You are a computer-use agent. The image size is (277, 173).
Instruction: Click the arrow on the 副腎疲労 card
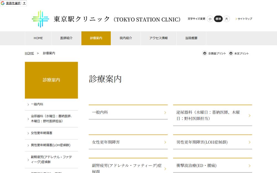165,169
